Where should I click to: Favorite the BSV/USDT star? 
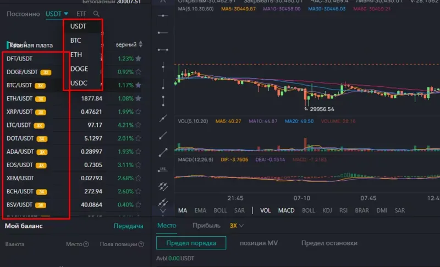(x=139, y=205)
